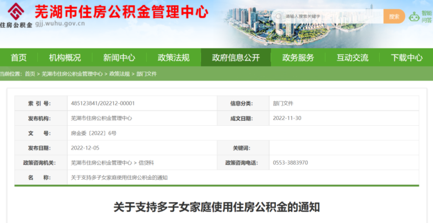This screenshot has width=433, height=223.
Task: Click the 政策咨询机关 label cell
Action: (41, 163)
